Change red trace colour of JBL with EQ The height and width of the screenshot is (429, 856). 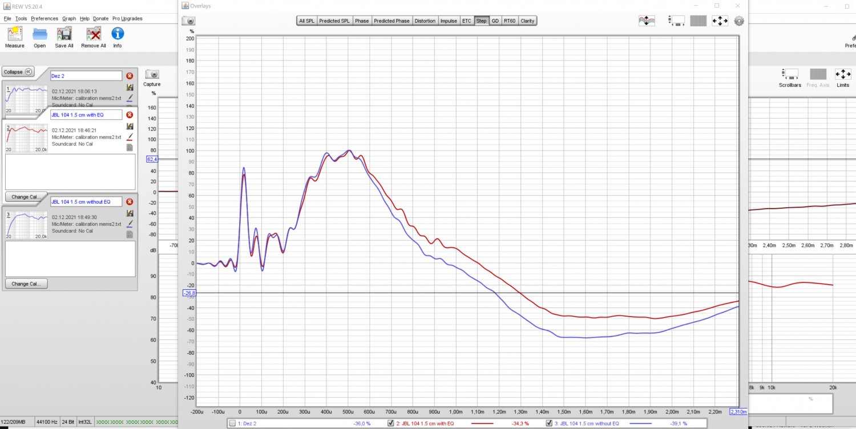pyautogui.click(x=130, y=137)
